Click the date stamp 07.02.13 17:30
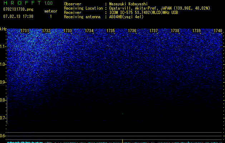 tap(18, 16)
